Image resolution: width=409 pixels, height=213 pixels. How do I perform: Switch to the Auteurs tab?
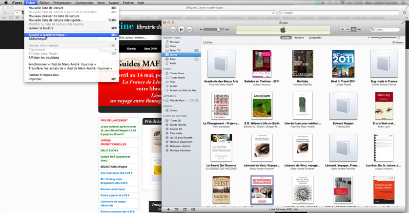[299, 38]
